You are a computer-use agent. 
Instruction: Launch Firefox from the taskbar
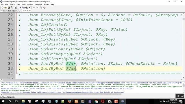70,101
